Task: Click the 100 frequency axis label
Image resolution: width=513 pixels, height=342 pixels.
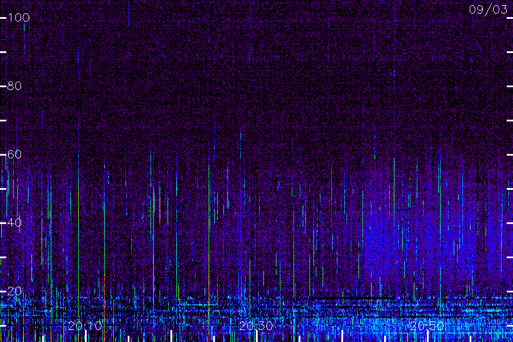Action: pyautogui.click(x=18, y=18)
